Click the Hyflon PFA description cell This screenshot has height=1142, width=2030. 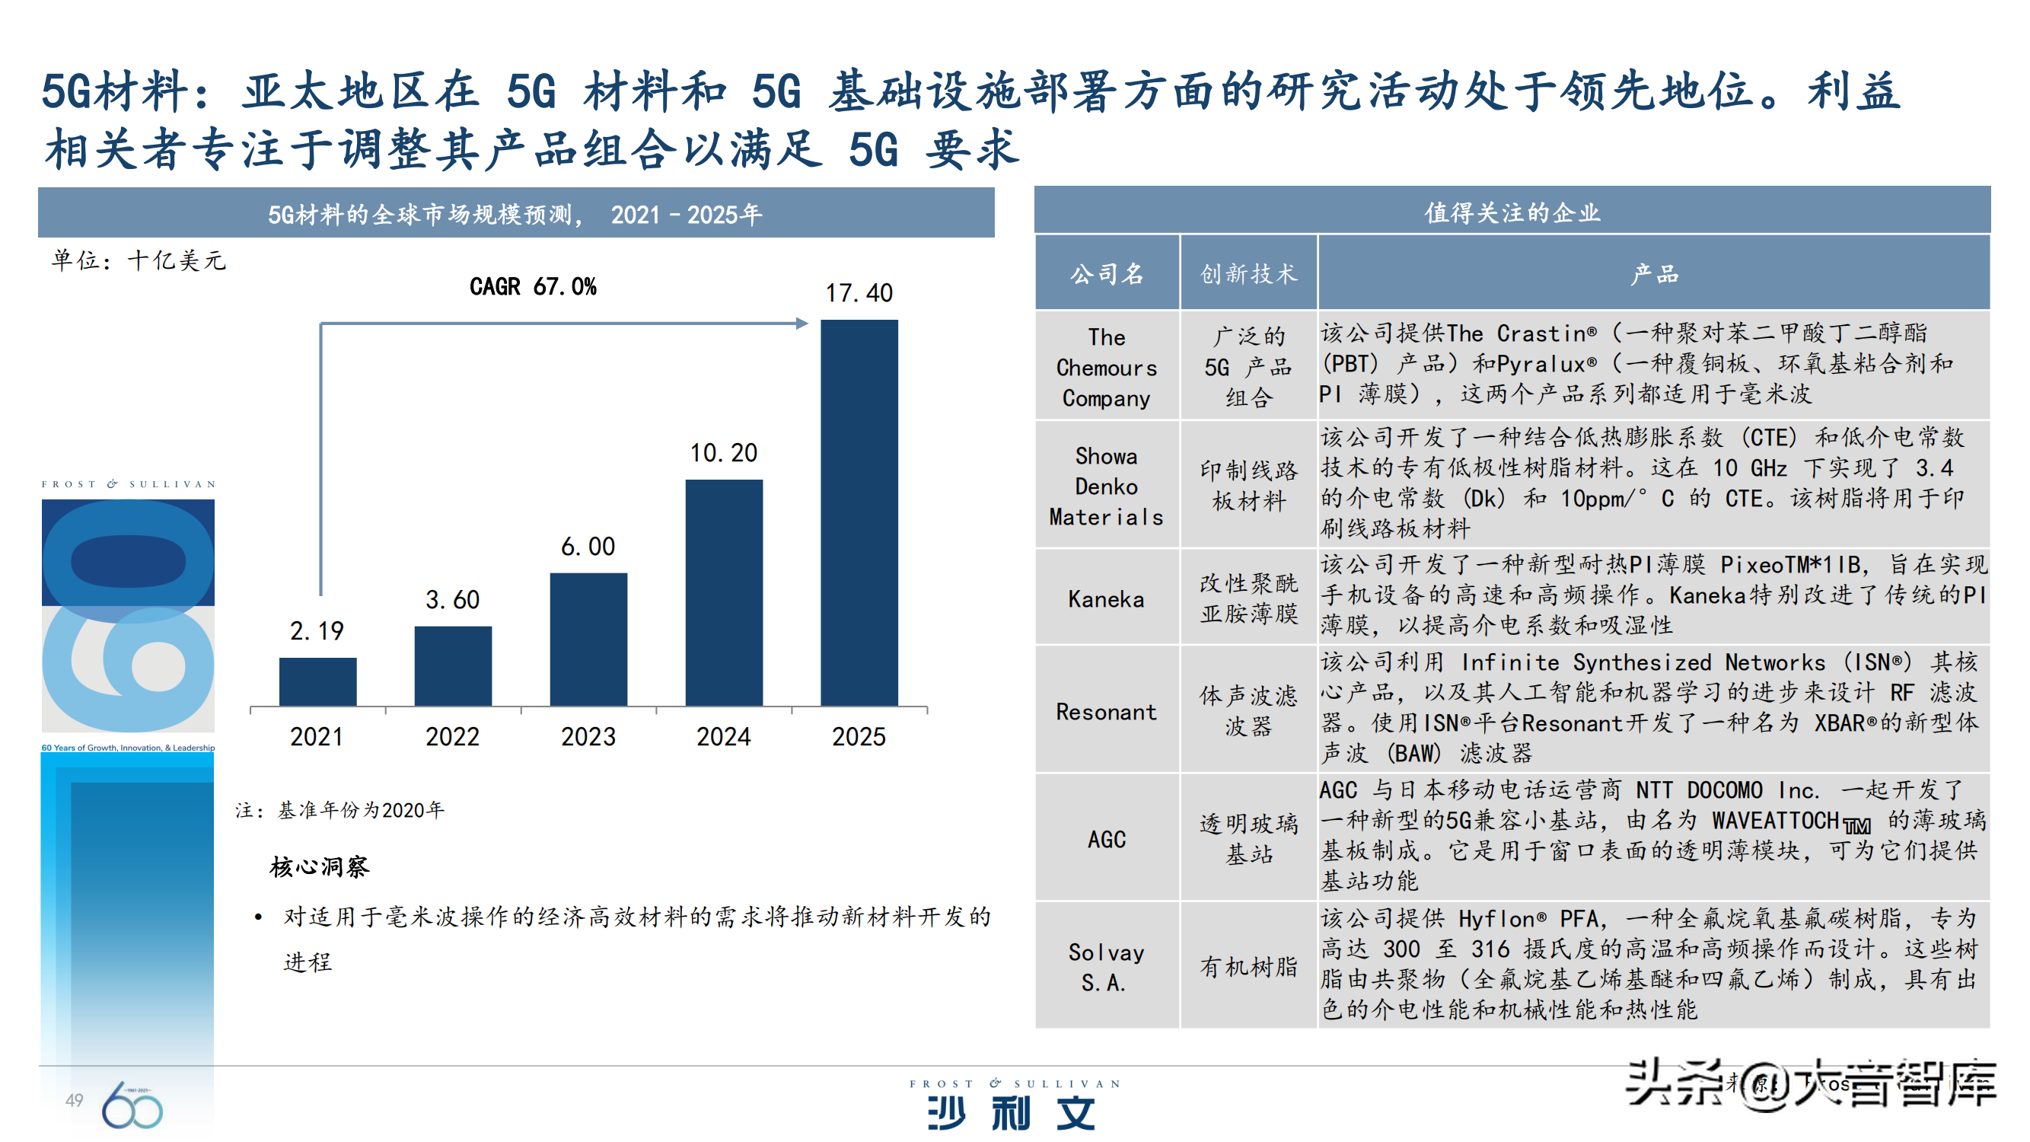pos(1654,966)
